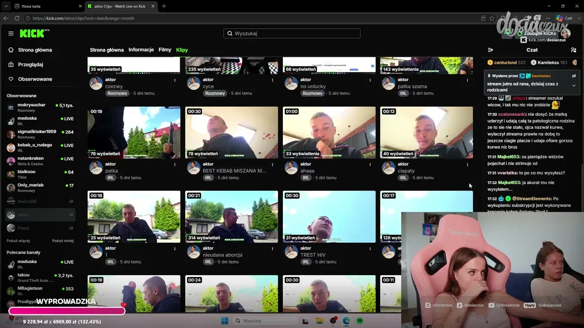
Task: Click Pokaż więcej in sidebar
Action: 18,241
